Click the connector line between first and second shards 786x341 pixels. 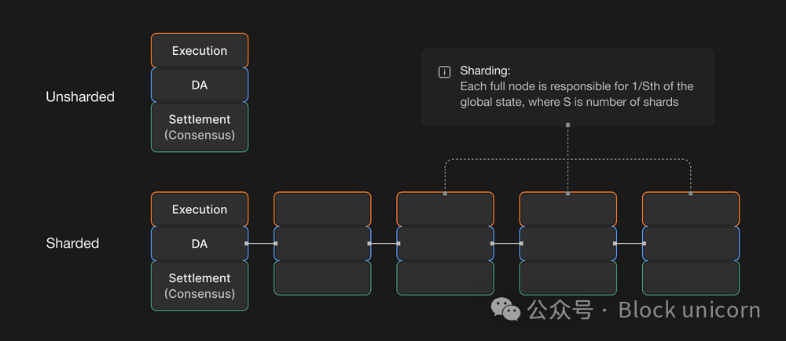261,244
